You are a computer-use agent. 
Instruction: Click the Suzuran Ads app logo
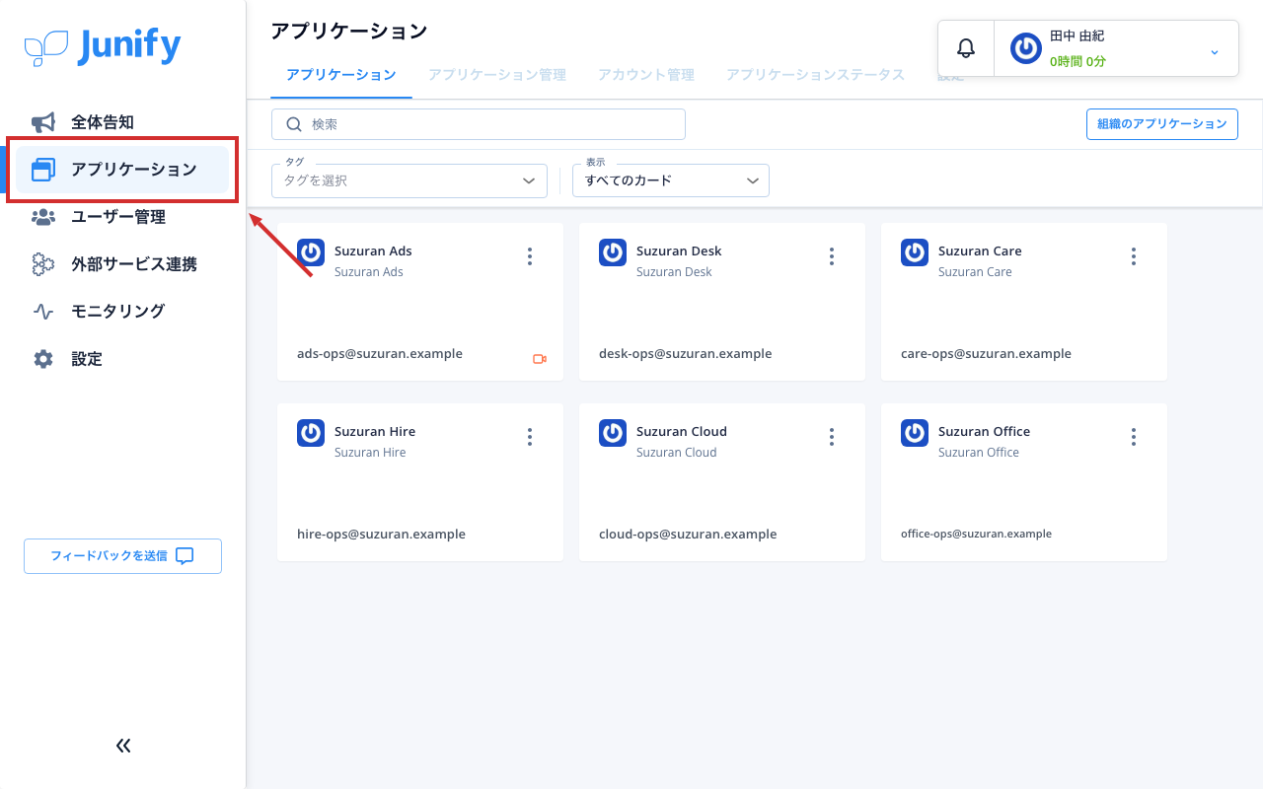311,252
